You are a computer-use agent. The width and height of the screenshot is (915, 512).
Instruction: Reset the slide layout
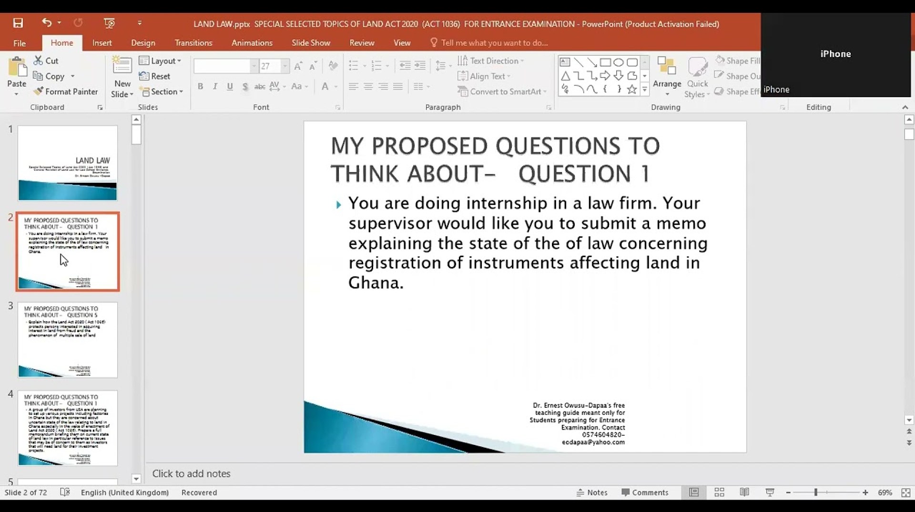154,76
